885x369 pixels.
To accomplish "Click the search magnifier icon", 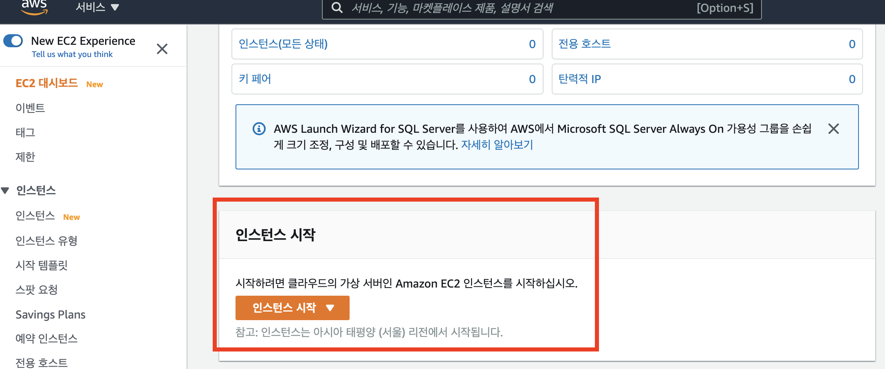I will coord(337,8).
